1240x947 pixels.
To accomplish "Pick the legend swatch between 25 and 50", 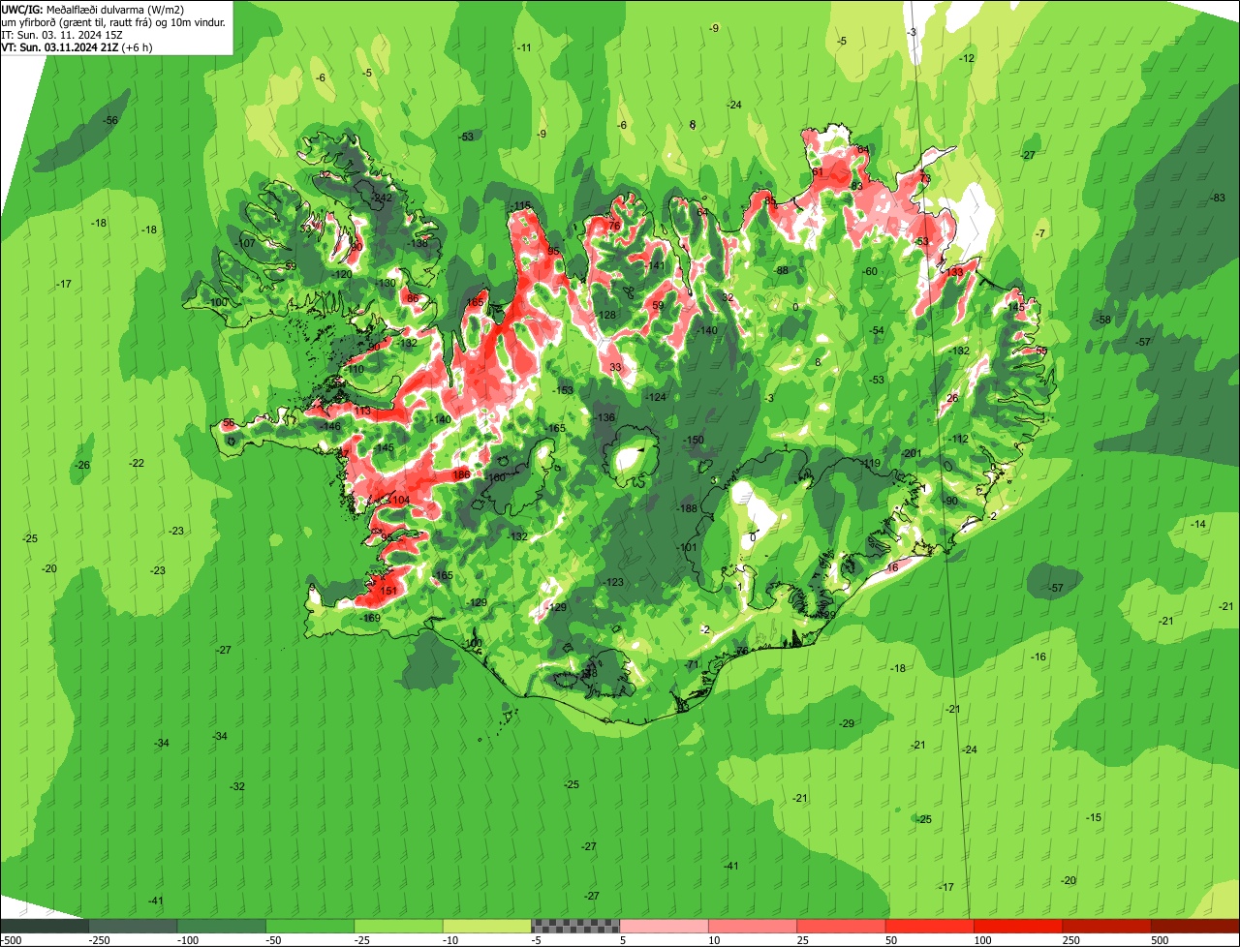I will (x=841, y=926).
